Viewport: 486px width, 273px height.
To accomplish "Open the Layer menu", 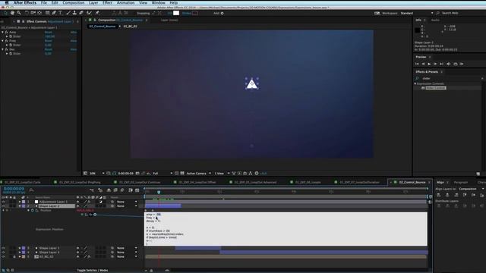I will tap(93, 2).
